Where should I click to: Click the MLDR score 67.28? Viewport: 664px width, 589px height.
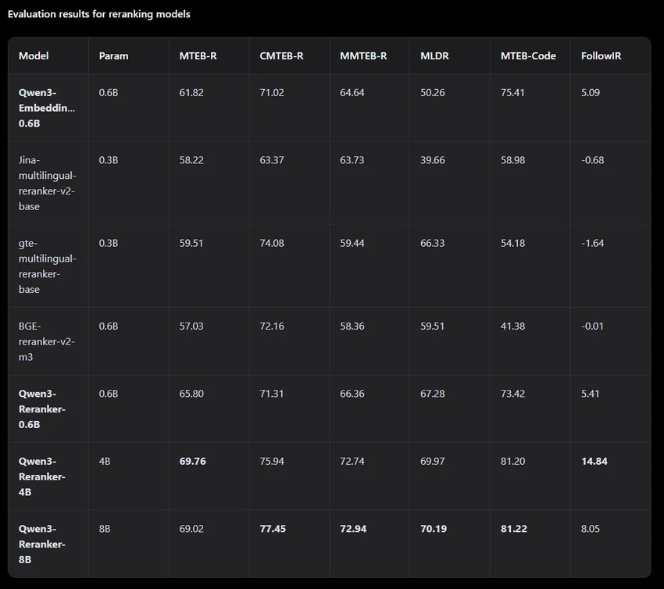[x=432, y=394]
